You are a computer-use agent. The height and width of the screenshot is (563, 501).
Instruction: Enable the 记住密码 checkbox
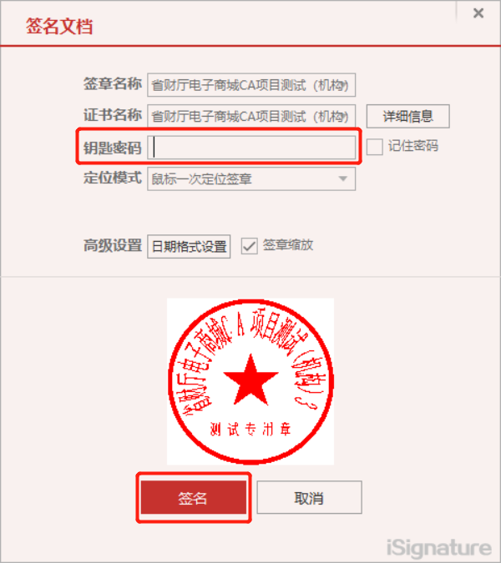tap(374, 147)
